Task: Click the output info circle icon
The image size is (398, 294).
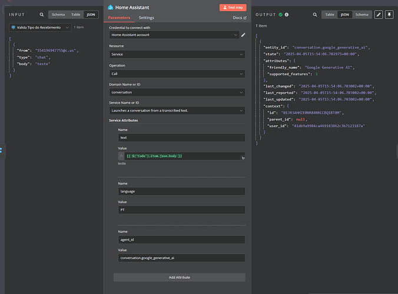Action: point(287,15)
